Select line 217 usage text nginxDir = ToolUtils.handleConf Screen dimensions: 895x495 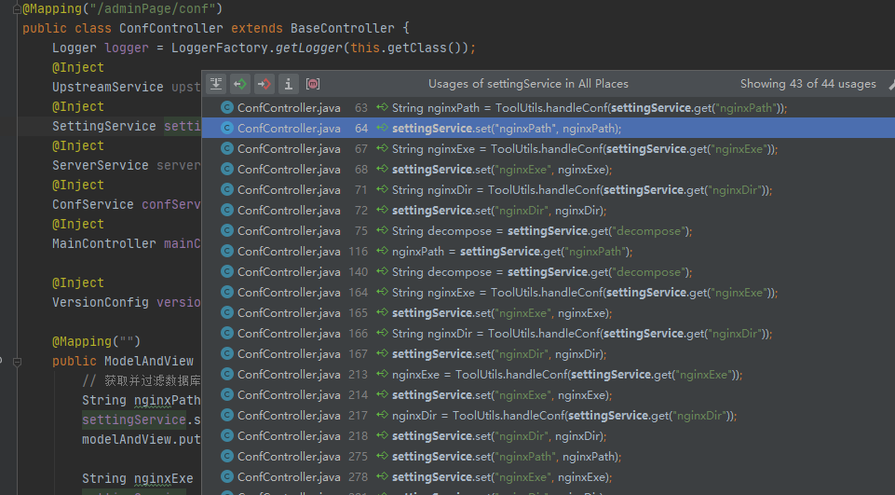pyautogui.click(x=564, y=416)
